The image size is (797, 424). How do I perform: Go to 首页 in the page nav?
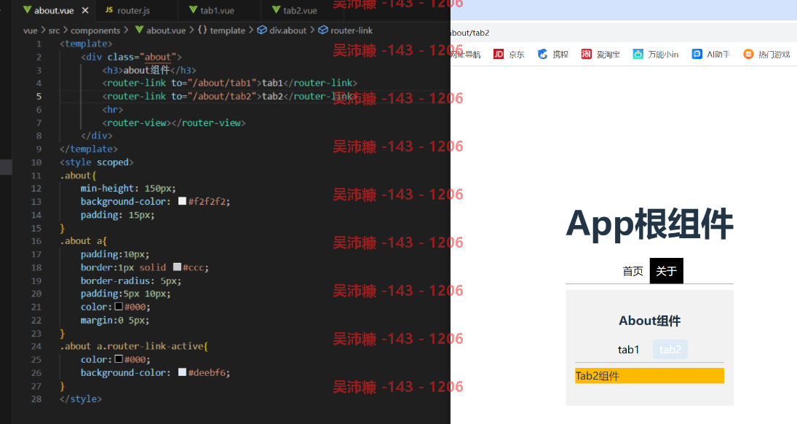[633, 271]
